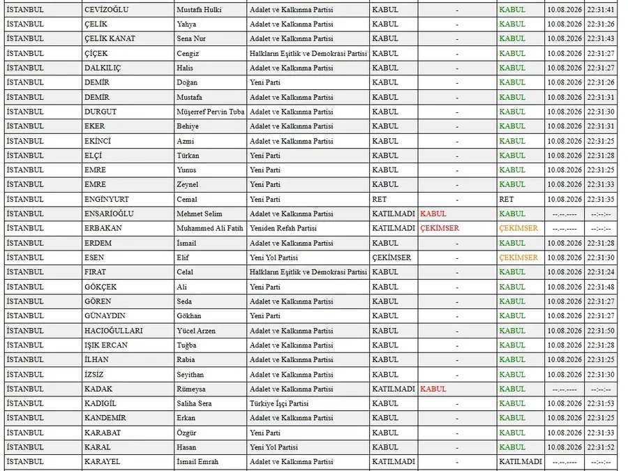This screenshot has width=628, height=471.
Task: Select the name Müşerref Pervin Tuba
Action: [x=210, y=112]
